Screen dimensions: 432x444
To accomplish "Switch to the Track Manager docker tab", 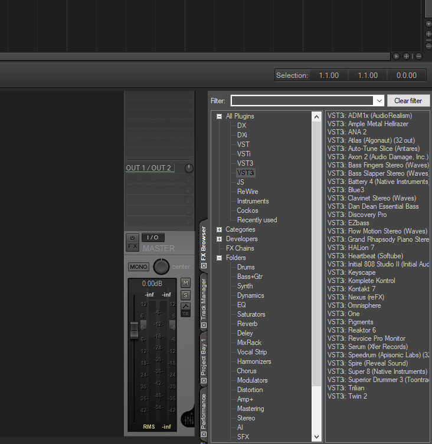I will click(x=203, y=299).
